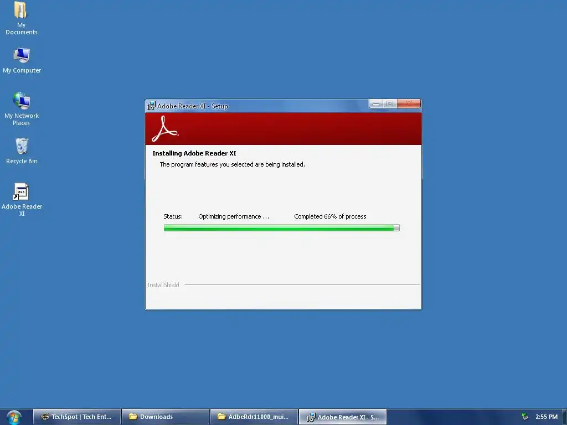Viewport: 567px width, 425px height.
Task: Click the 2:55 PM clock
Action: pyautogui.click(x=547, y=417)
